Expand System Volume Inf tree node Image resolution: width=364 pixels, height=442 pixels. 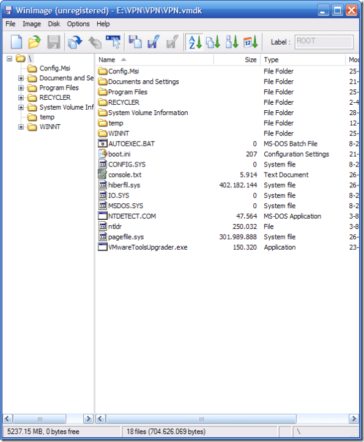point(21,107)
